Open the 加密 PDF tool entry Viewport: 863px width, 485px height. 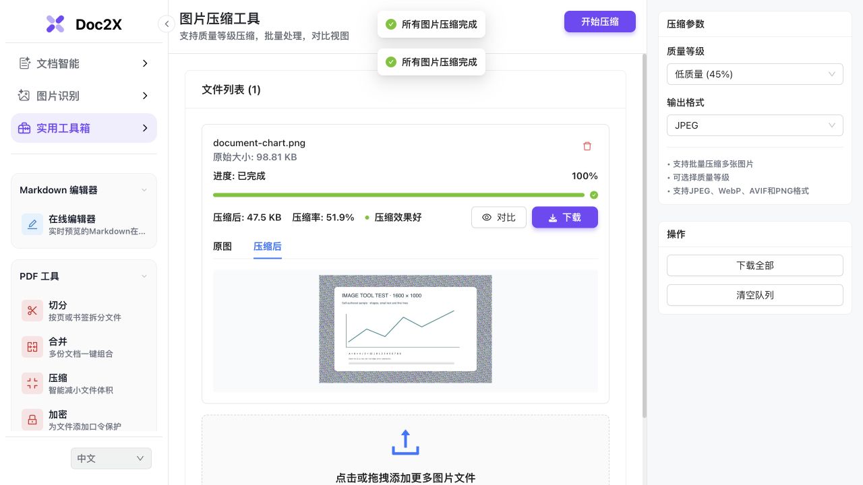point(84,420)
